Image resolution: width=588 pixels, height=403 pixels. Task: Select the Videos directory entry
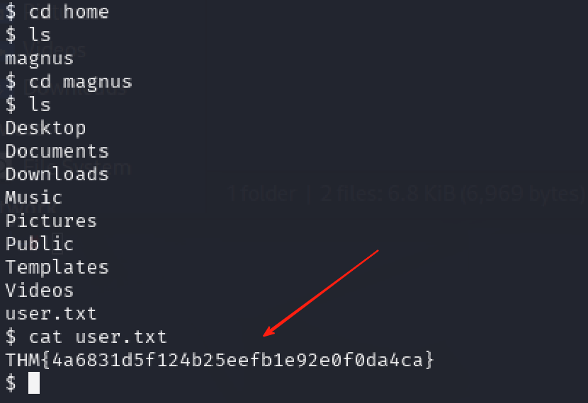(x=40, y=291)
